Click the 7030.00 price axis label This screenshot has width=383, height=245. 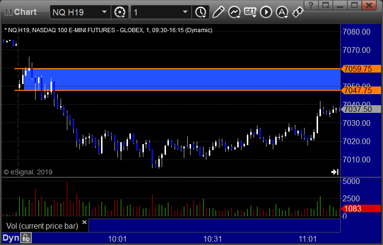(357, 123)
